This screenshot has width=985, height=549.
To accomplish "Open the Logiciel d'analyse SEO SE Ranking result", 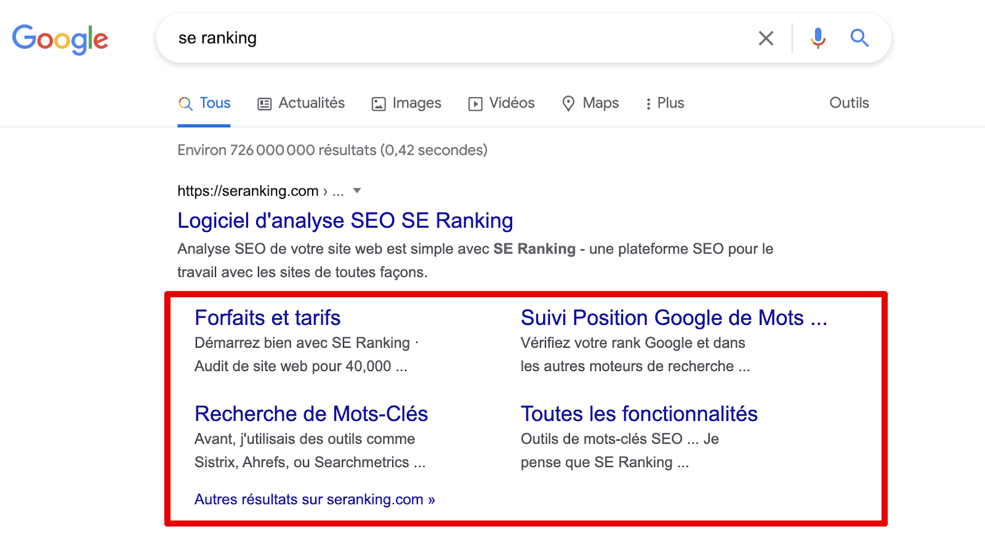I will click(x=345, y=220).
